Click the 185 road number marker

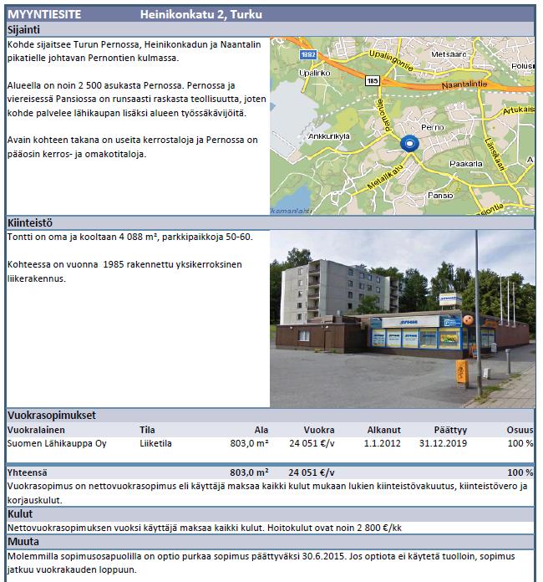[x=372, y=80]
